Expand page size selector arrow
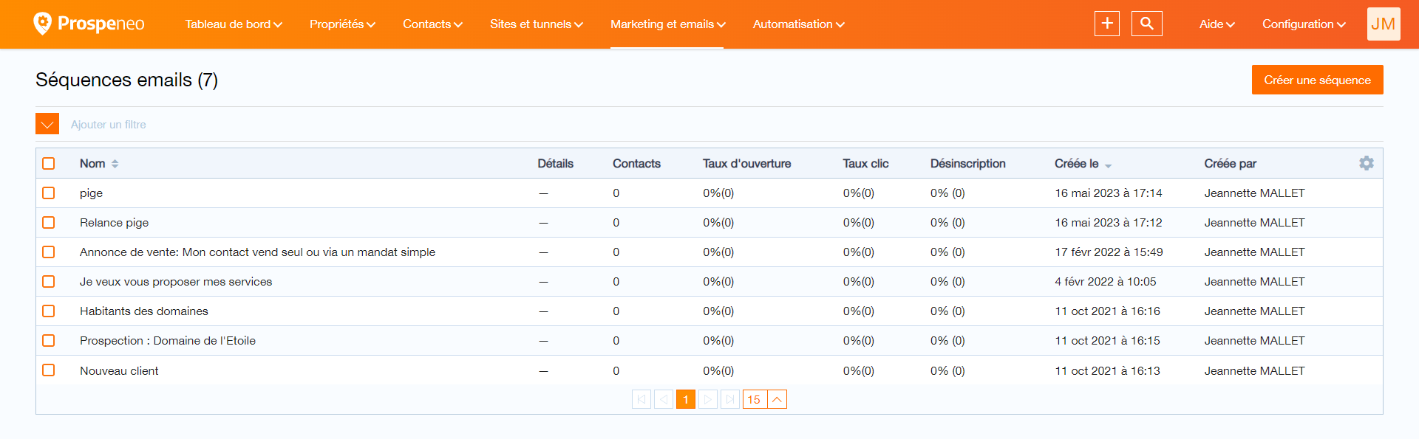Image resolution: width=1419 pixels, height=439 pixels. [777, 399]
